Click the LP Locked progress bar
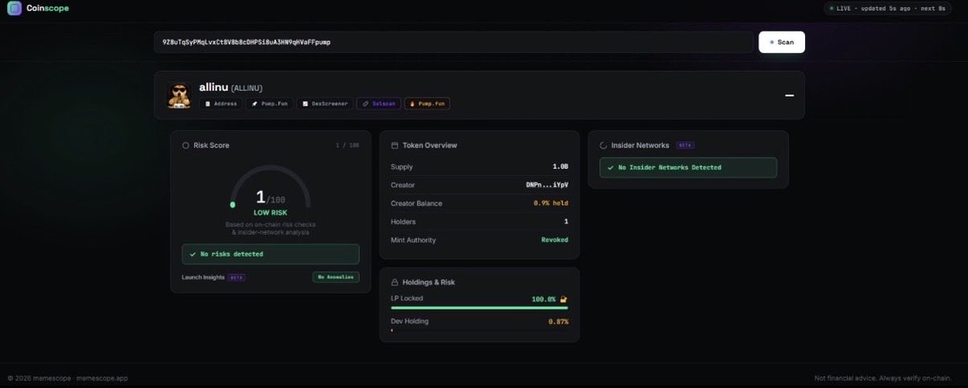This screenshot has width=968, height=388. (x=479, y=307)
